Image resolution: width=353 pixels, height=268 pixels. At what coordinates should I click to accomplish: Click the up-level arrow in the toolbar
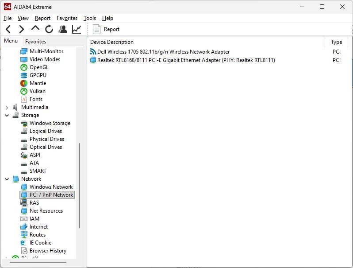(35, 28)
